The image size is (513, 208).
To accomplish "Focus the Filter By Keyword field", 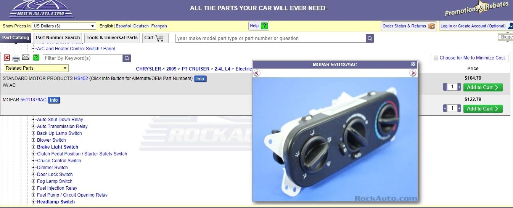I will 83,58.
